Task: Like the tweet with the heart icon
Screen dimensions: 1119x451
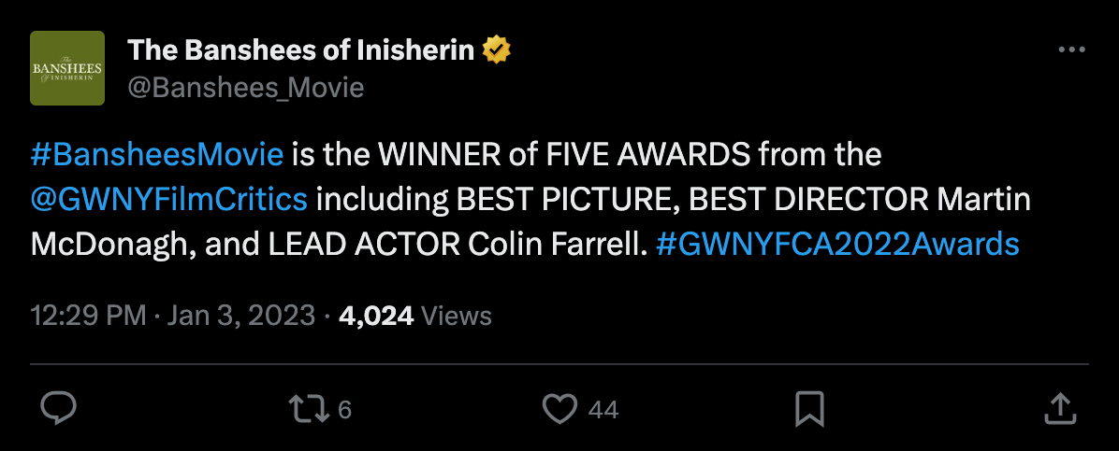Action: point(560,408)
